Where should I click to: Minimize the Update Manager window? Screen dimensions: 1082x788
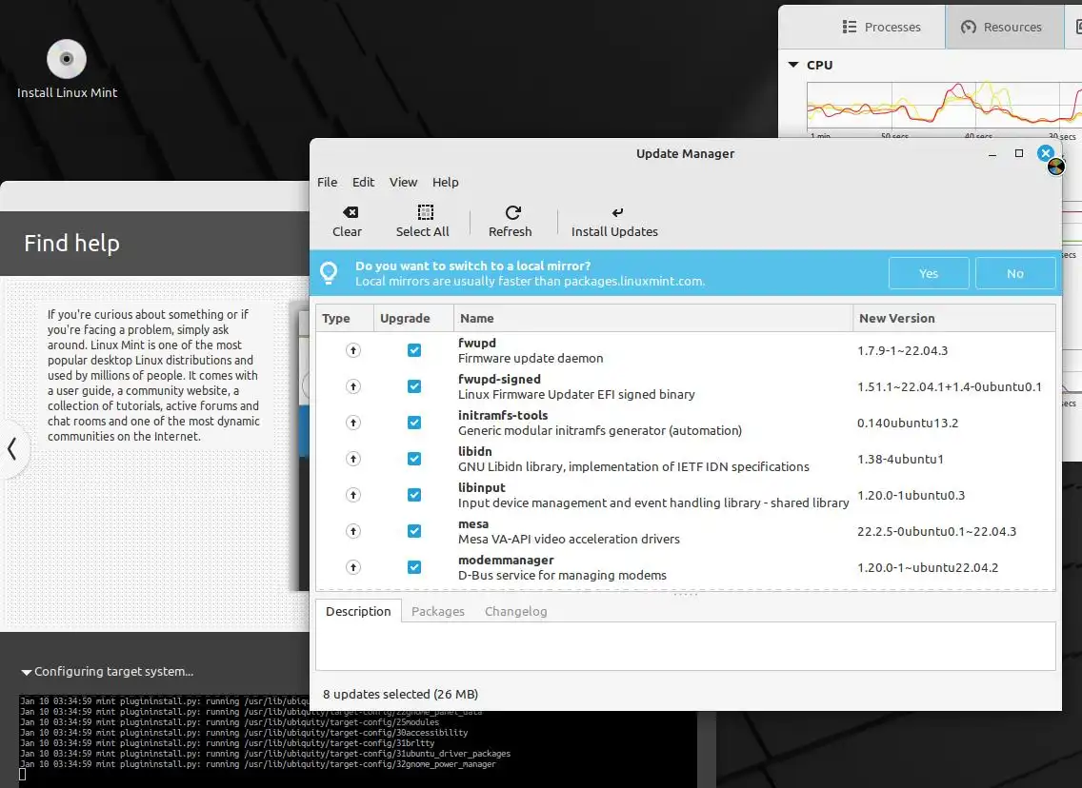(x=992, y=154)
